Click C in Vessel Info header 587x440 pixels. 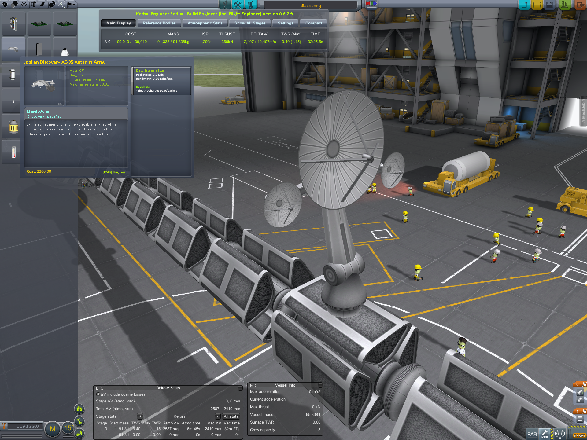click(256, 386)
